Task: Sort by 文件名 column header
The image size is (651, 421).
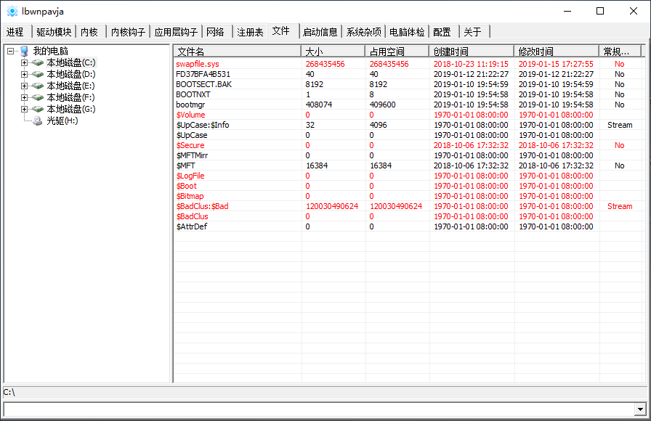Action: pos(237,52)
